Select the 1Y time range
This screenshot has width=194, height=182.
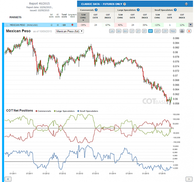(132, 31)
